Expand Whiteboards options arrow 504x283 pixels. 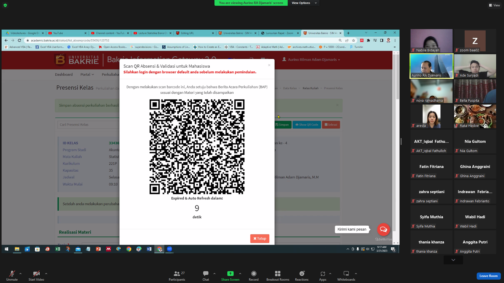pos(356,274)
